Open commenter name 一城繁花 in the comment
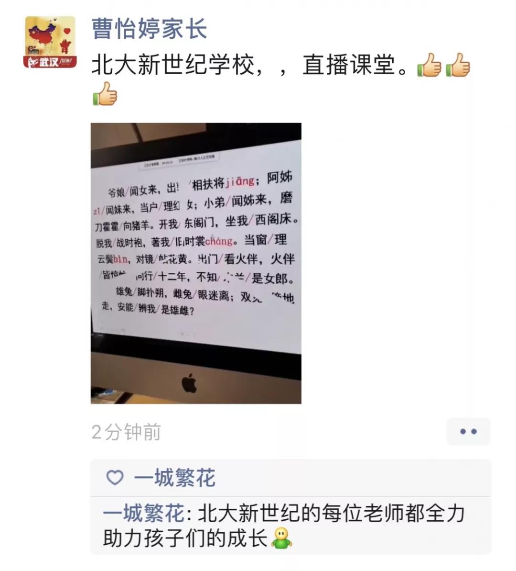Image resolution: width=516 pixels, height=571 pixels. [144, 513]
